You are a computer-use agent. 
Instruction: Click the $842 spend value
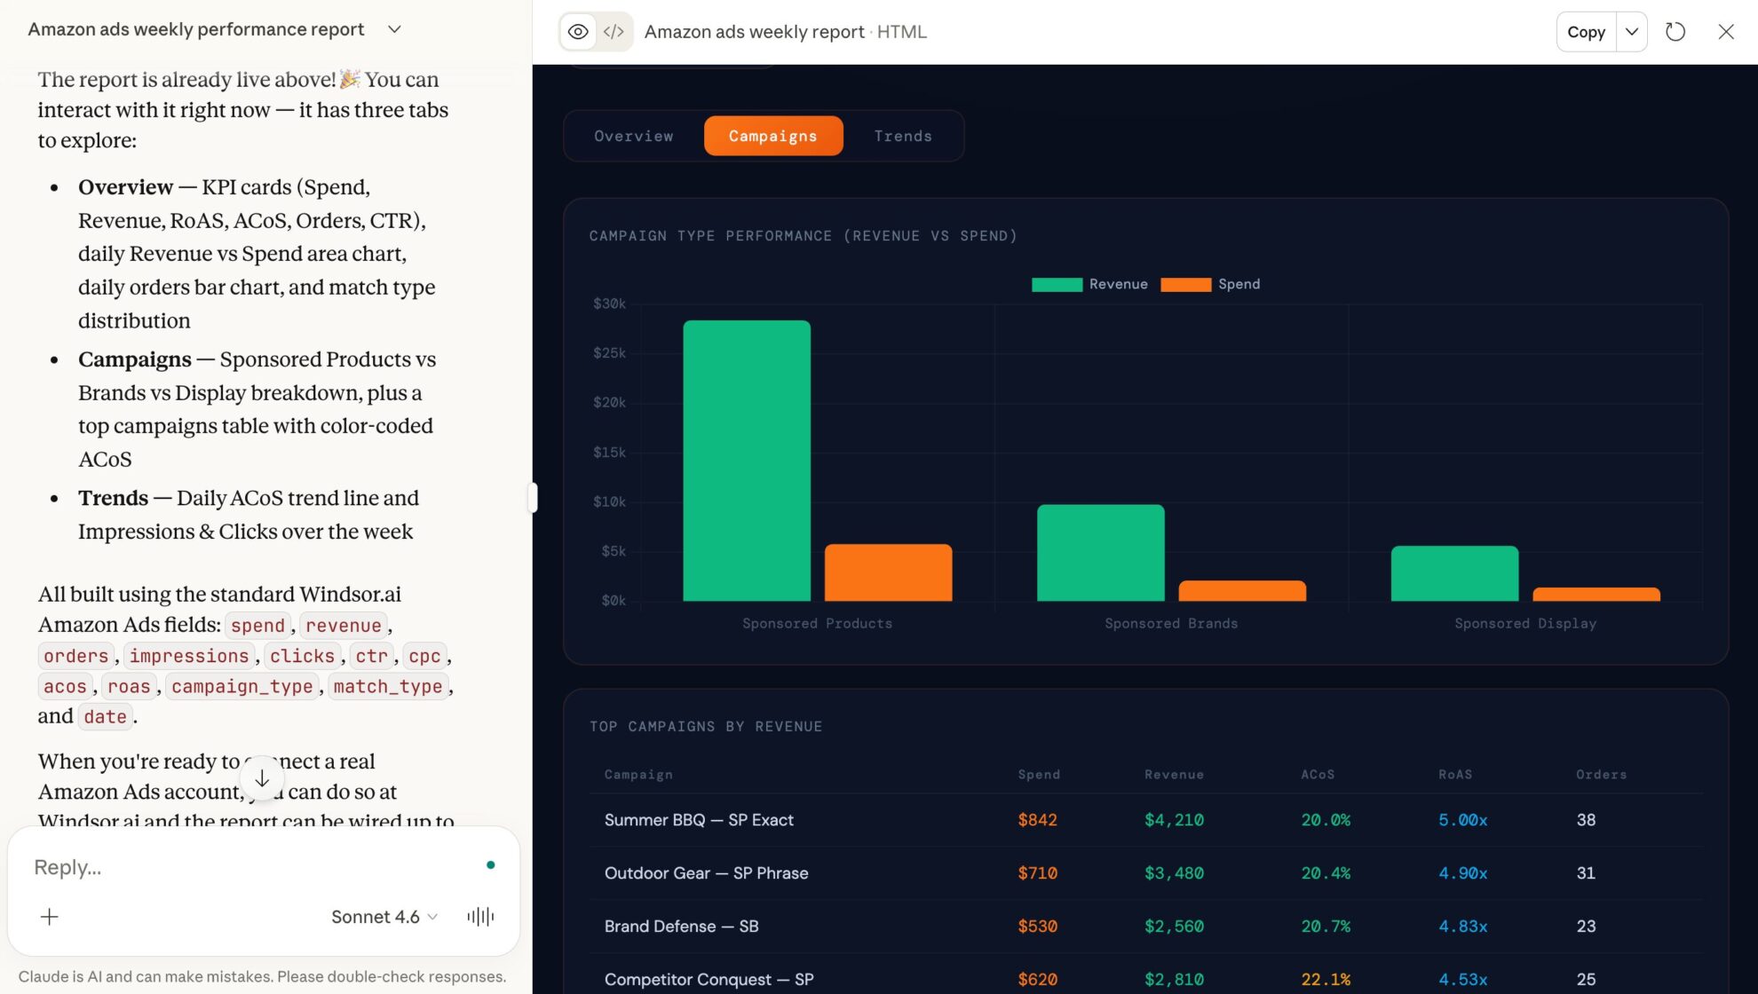pyautogui.click(x=1037, y=820)
